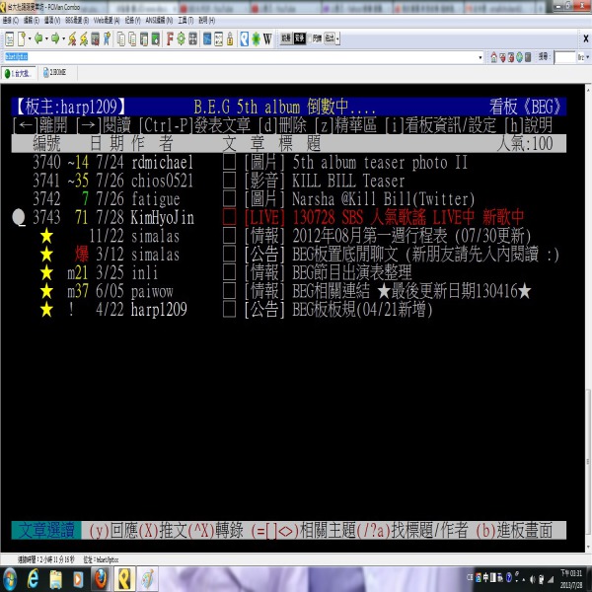Open Internet Explorer from taskbar
The image size is (592, 592).
pos(34,579)
